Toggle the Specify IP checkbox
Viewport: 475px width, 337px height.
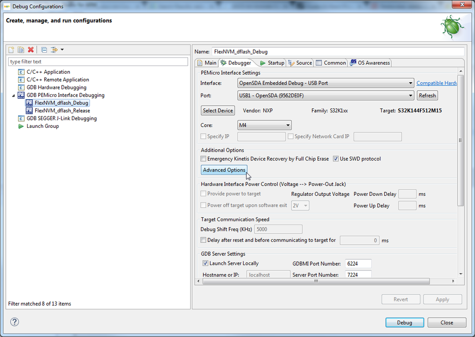(x=204, y=136)
